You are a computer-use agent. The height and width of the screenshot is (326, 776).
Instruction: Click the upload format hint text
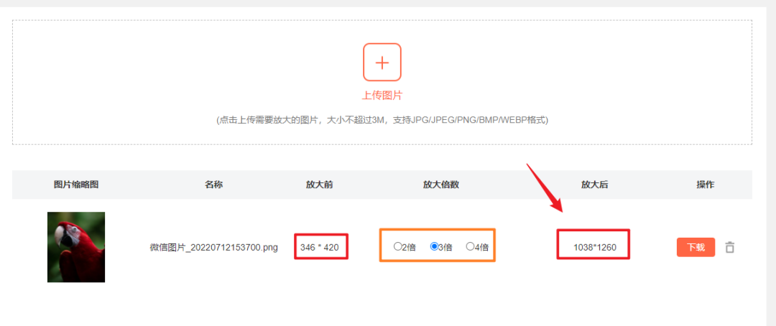click(382, 120)
